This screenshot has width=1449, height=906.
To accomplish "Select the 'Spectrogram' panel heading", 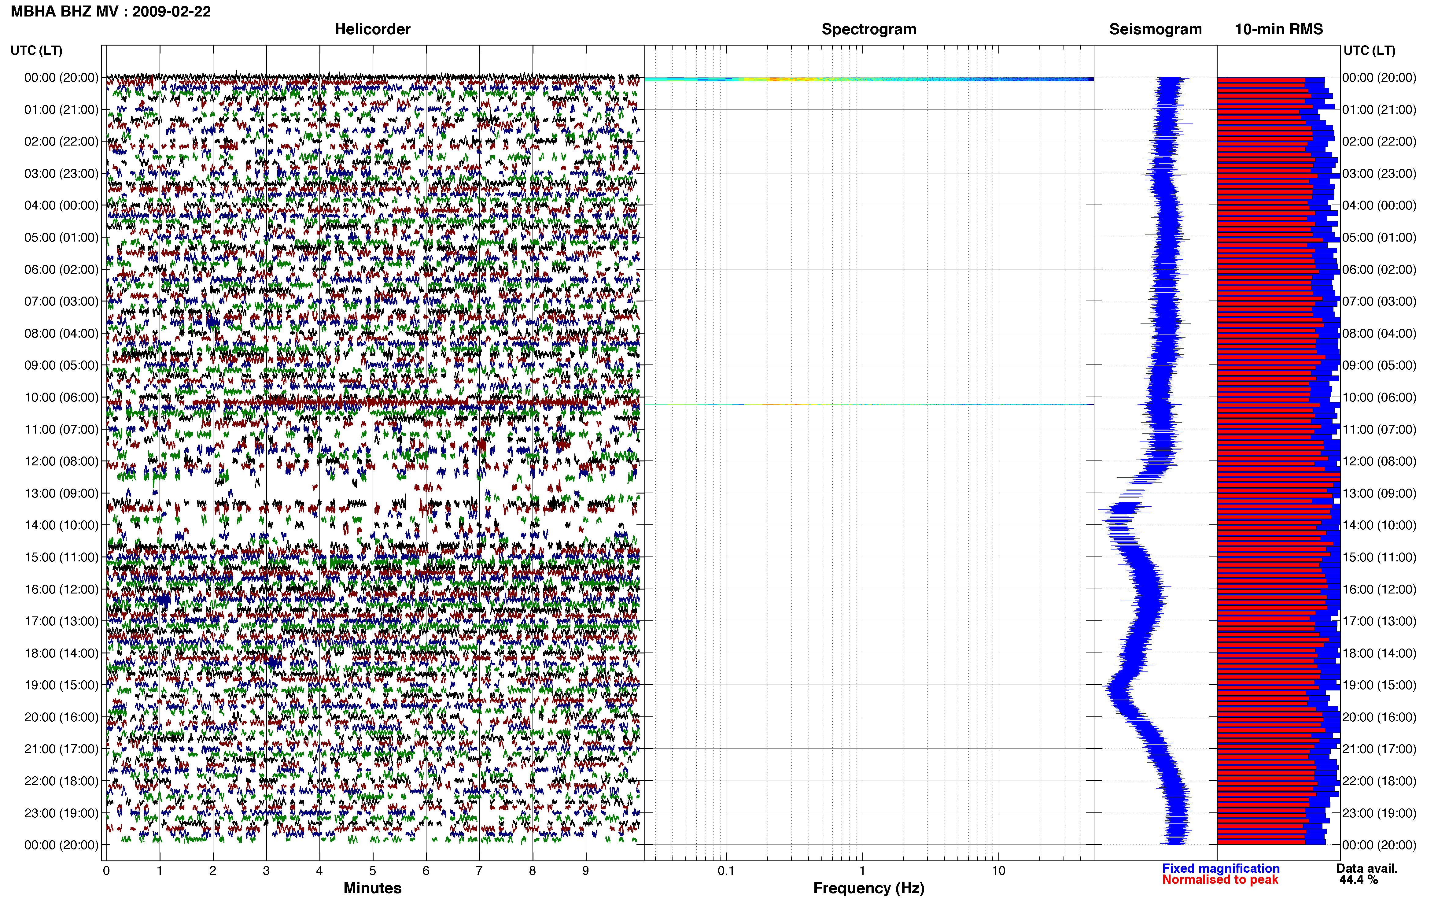I will click(868, 29).
